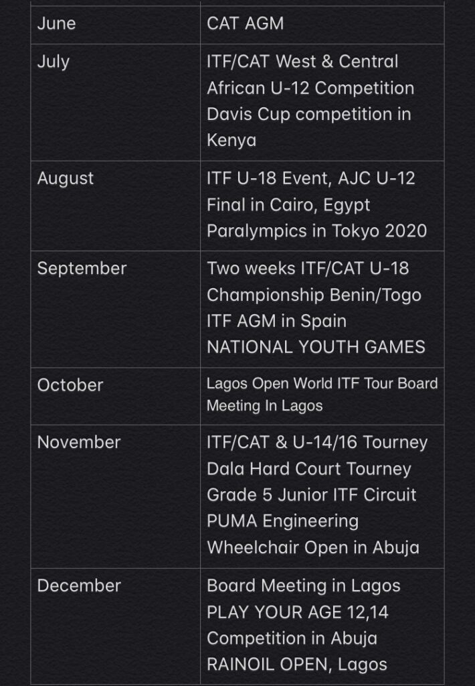Image resolution: width=475 pixels, height=686 pixels.
Task: Tap the Wheelchair Open in Abuja line
Action: [x=313, y=548]
